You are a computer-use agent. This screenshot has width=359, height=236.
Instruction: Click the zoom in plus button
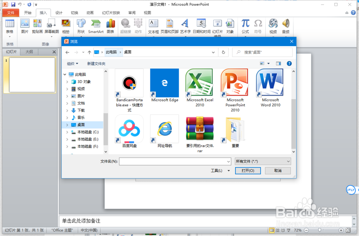341,230
